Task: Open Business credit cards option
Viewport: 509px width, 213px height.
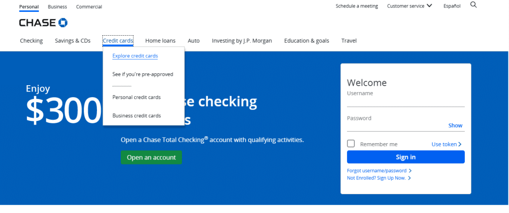Action: [x=137, y=115]
